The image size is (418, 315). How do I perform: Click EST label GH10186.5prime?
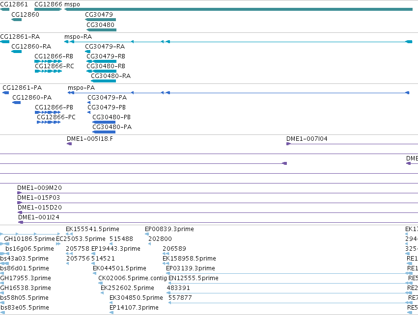coord(29,239)
